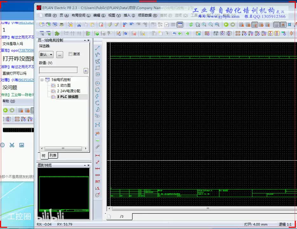Screen dimensions: 297x229
Task: Click the filter browse button
Action: click(59, 54)
